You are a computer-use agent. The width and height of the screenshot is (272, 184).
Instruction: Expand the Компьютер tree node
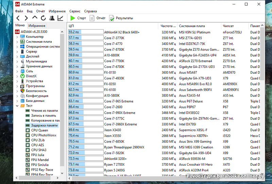click(x=17, y=37)
